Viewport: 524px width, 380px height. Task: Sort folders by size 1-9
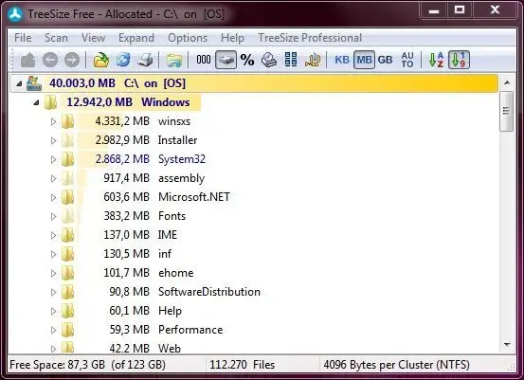tap(459, 60)
